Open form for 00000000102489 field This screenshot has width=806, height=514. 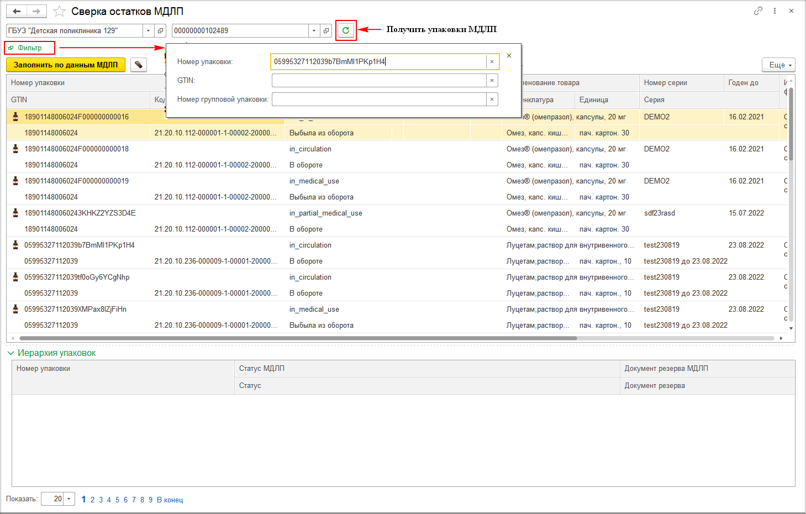click(x=326, y=30)
